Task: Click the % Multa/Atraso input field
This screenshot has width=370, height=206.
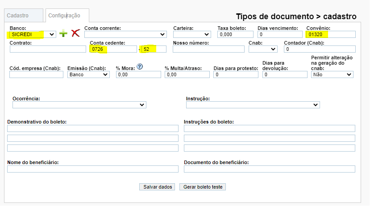Action: point(187,75)
